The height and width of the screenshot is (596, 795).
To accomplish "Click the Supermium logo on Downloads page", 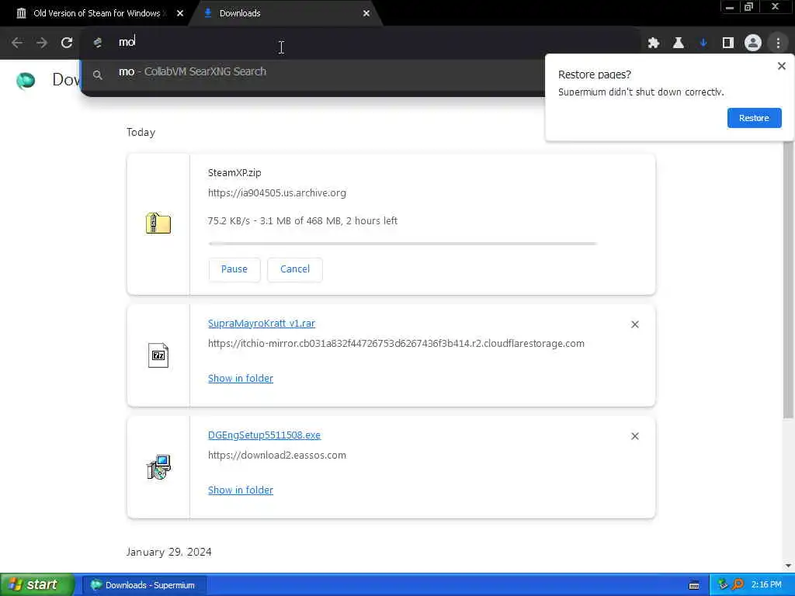I will tap(26, 80).
